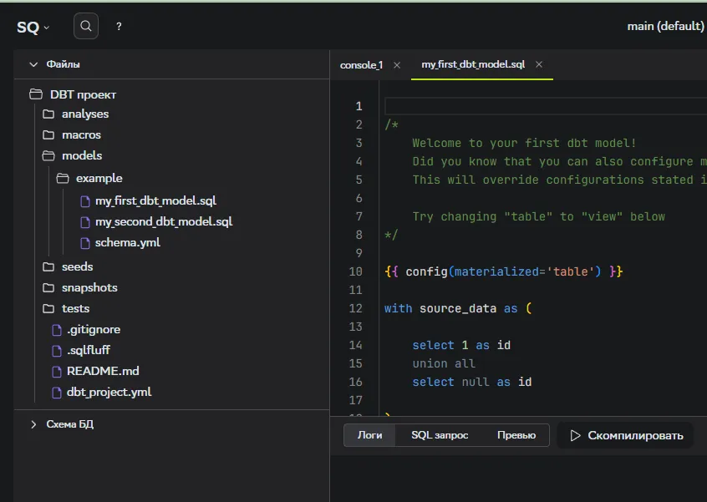Click the folder icon beside macros
Image resolution: width=707 pixels, height=502 pixels.
tap(48, 134)
